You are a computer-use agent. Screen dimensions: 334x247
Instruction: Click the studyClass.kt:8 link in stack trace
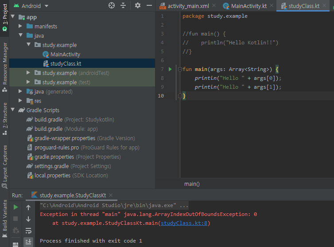(185, 223)
